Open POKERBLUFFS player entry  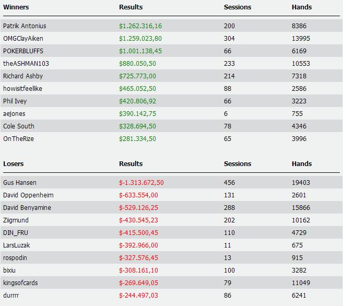23,51
